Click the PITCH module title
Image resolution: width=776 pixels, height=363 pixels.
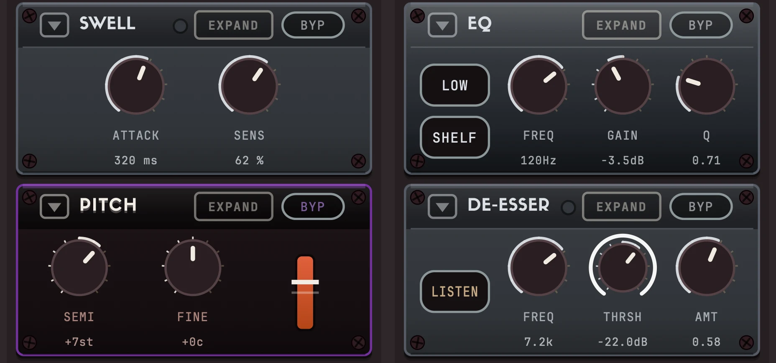[108, 205]
